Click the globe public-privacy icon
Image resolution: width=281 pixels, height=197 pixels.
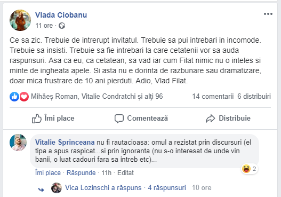pyautogui.click(x=62, y=26)
